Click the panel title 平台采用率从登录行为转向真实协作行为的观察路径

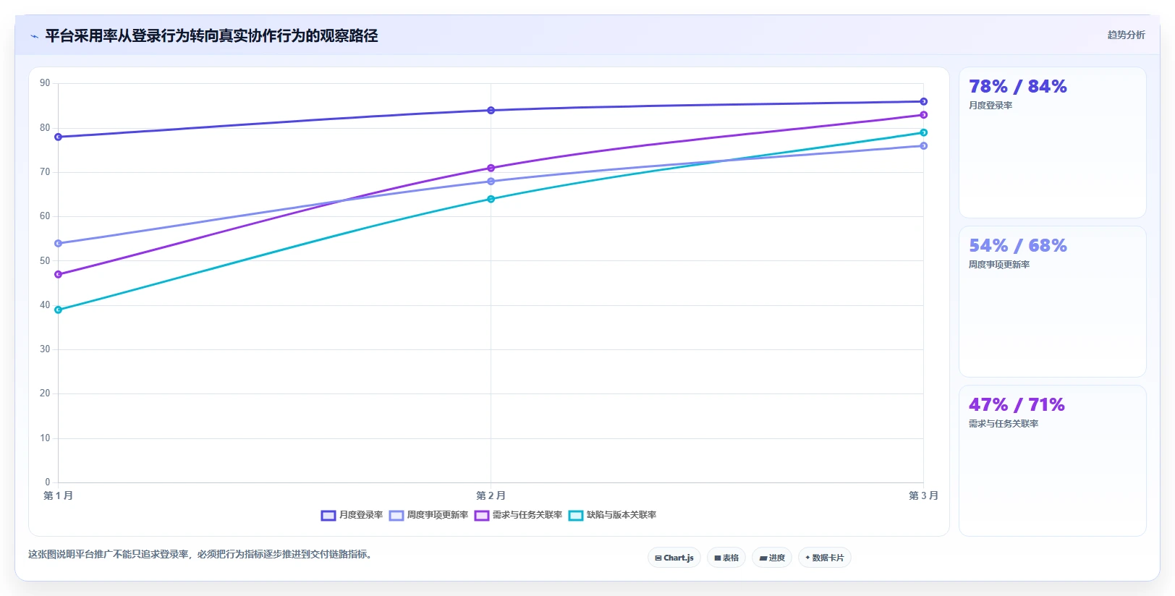pyautogui.click(x=211, y=36)
